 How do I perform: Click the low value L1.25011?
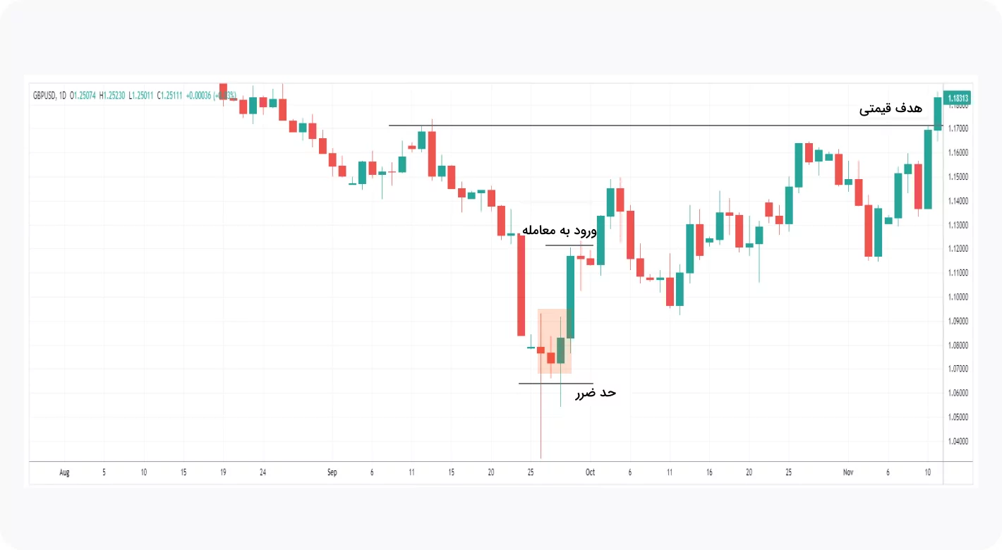tap(140, 95)
